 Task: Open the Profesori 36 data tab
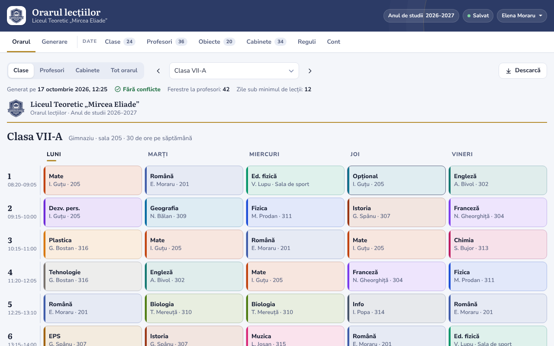click(167, 42)
